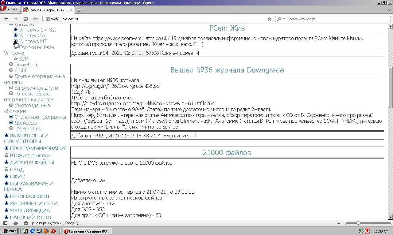Click the notepad quick launch icon
The image size is (393, 235).
(x=25, y=231)
